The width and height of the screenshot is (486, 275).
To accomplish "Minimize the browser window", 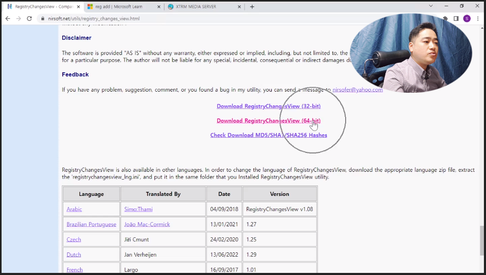I will point(446,6).
